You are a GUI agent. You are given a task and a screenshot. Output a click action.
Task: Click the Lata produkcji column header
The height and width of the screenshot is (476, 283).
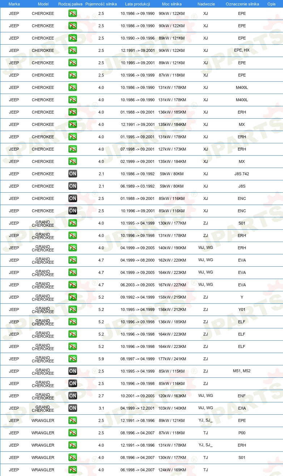[x=138, y=4]
